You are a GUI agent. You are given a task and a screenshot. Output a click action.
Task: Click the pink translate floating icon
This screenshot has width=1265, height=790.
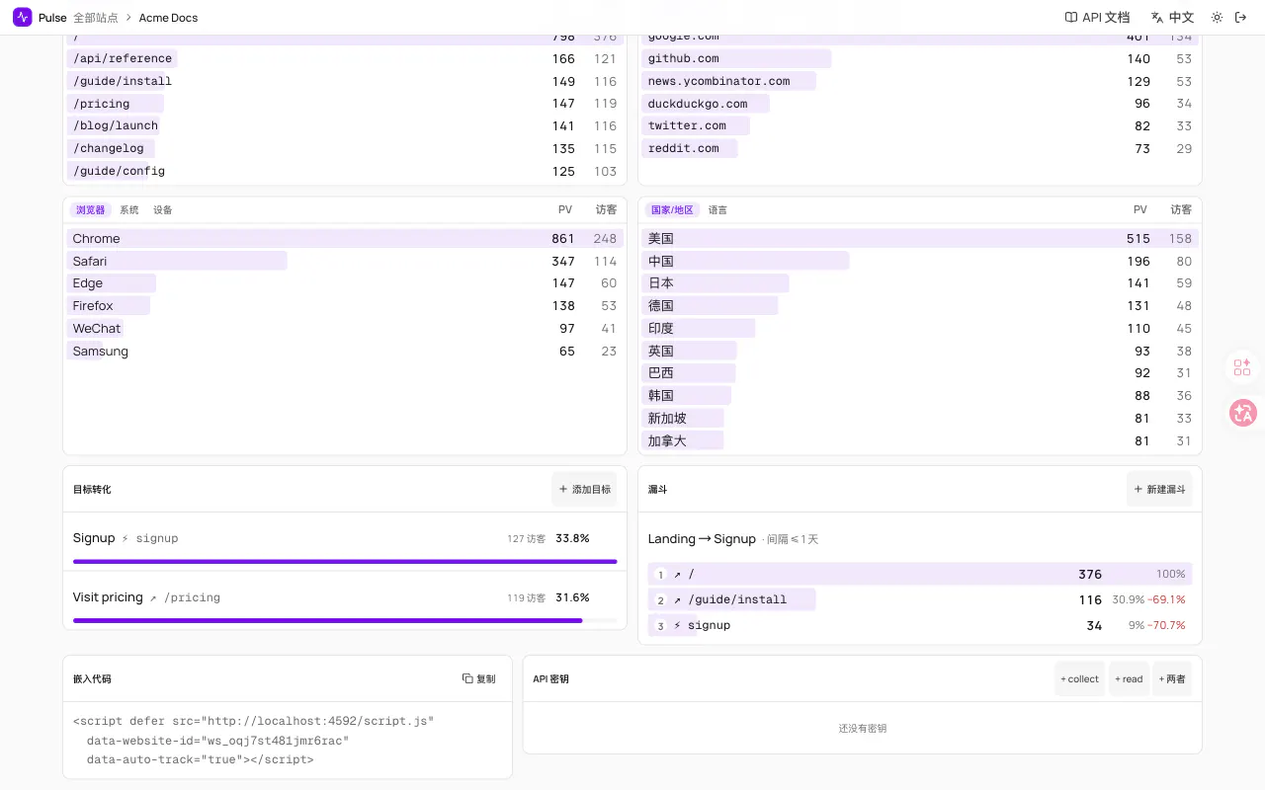1242,413
